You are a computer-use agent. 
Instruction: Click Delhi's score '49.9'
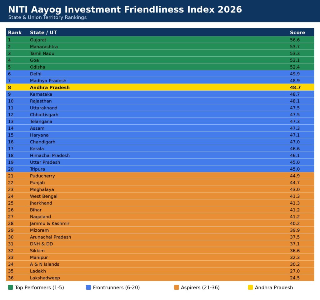pyautogui.click(x=295, y=74)
